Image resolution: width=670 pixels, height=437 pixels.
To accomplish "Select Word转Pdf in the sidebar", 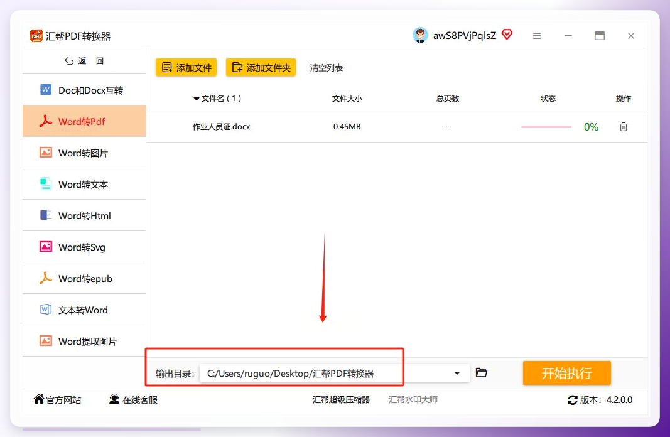I will (84, 121).
